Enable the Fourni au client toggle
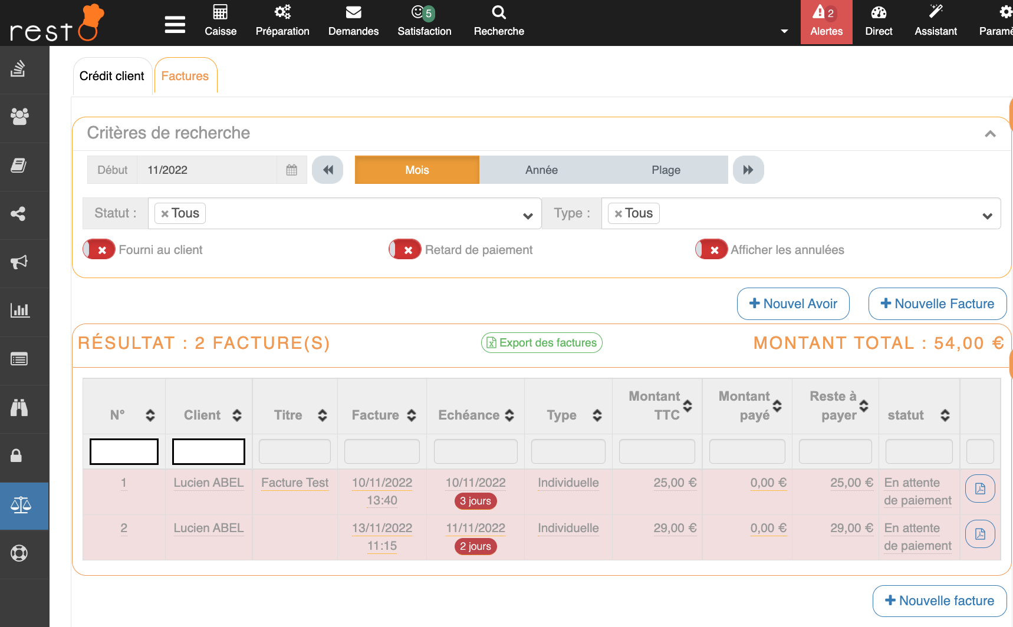The height and width of the screenshot is (627, 1013). [99, 250]
